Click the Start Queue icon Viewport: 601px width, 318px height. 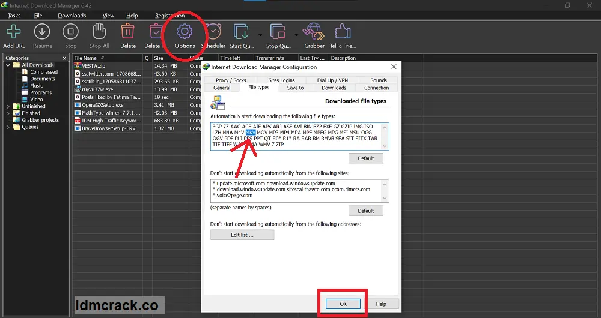[x=242, y=32]
